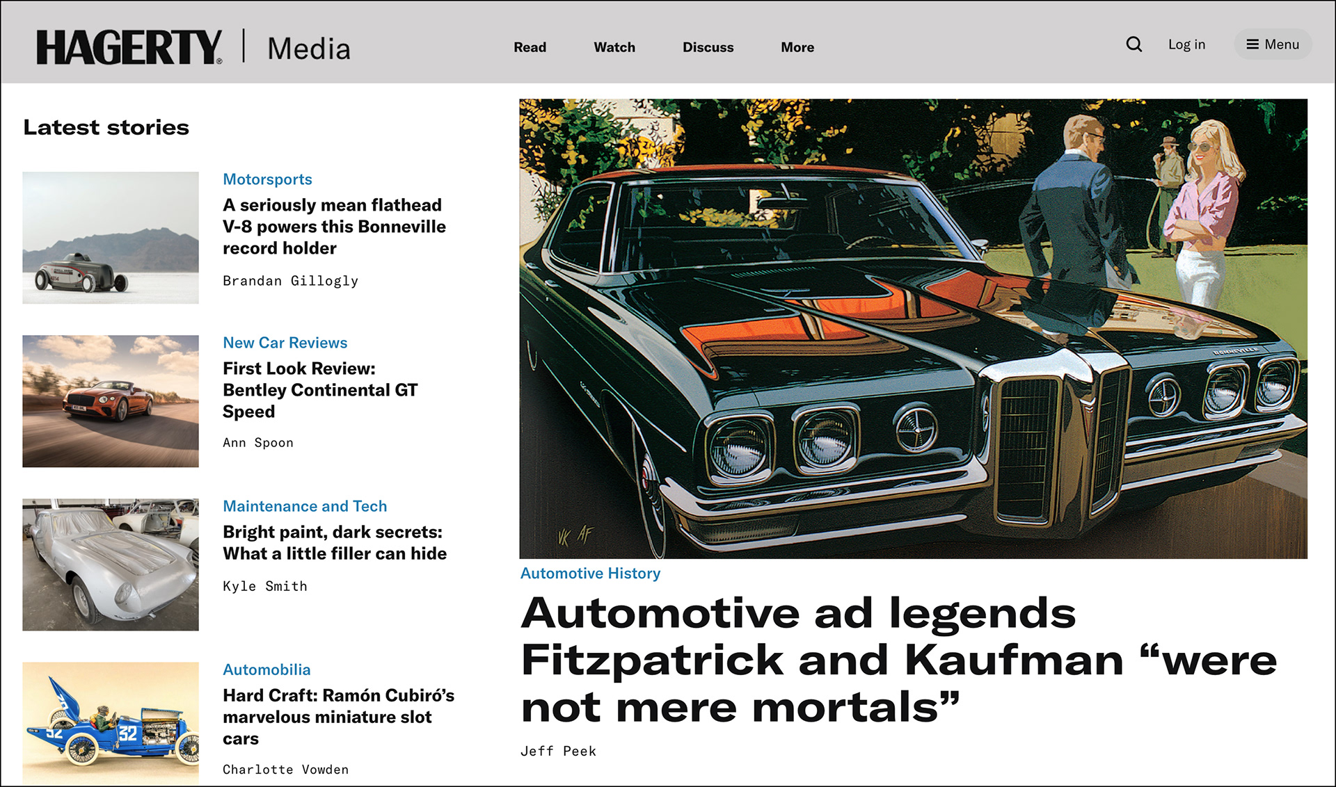1336x787 pixels.
Task: Open the New Car Reviews category link
Action: tap(285, 343)
